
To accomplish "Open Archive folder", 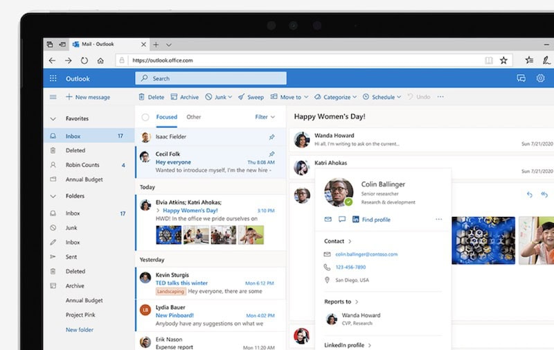I will (89, 286).
